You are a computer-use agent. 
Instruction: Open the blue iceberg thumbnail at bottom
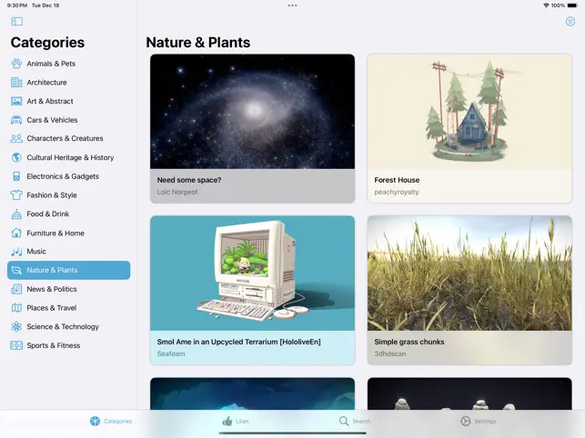tap(252, 393)
